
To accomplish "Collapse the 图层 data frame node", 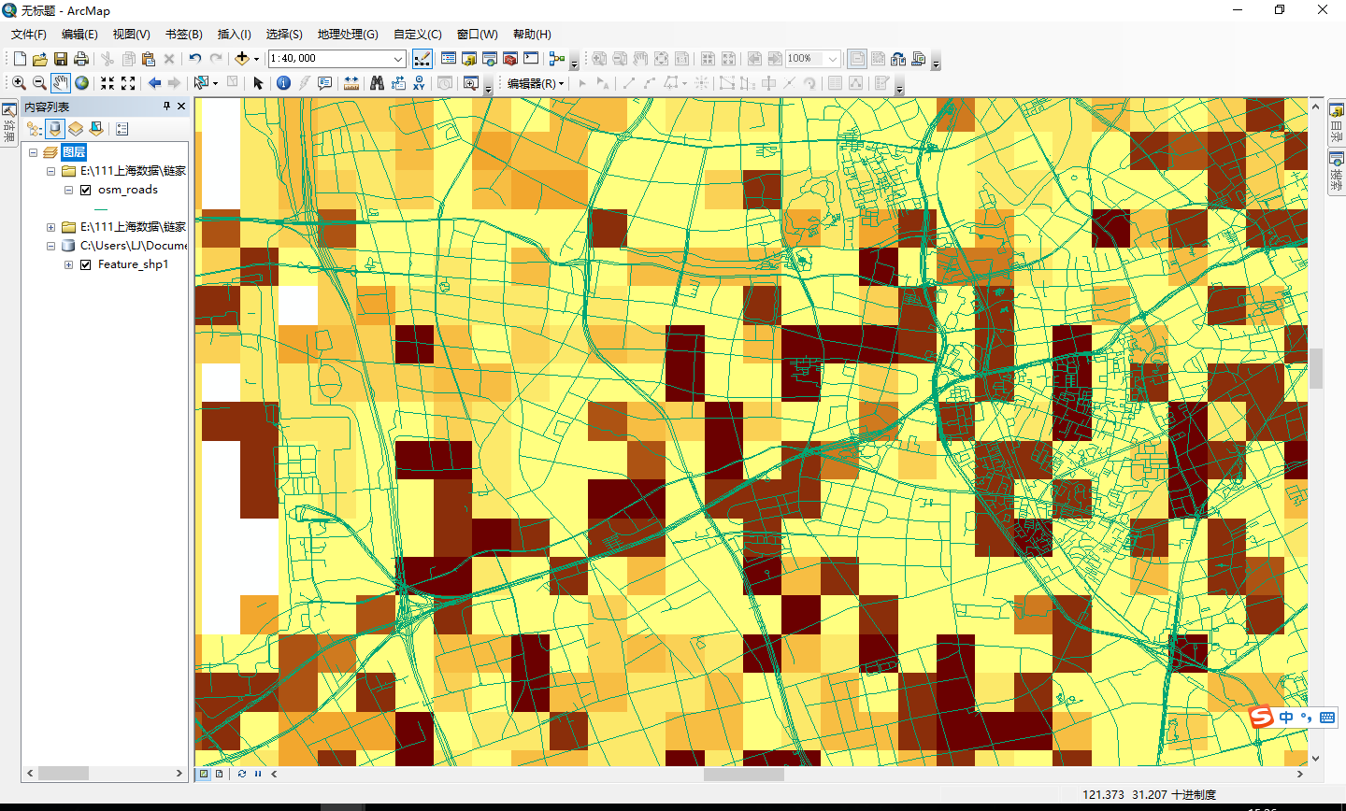I will (34, 152).
